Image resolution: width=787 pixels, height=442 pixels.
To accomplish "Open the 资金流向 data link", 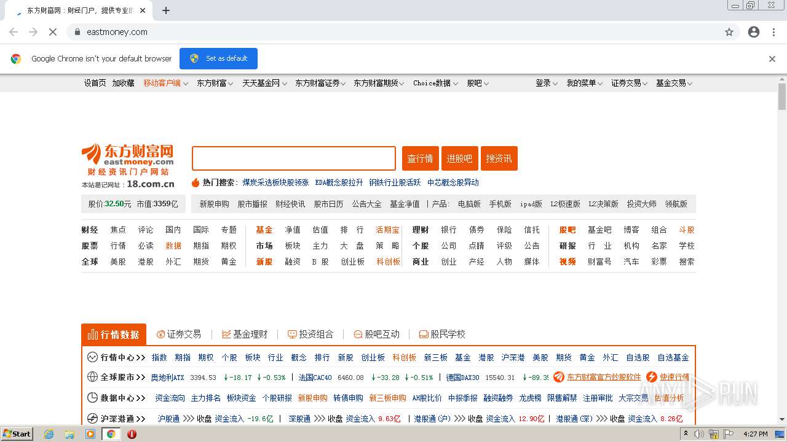I will click(x=170, y=398).
